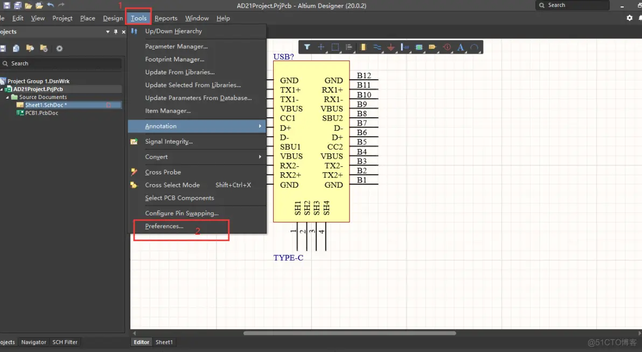Switch to the SCH Filter tab
The width and height of the screenshot is (642, 352).
click(x=65, y=342)
